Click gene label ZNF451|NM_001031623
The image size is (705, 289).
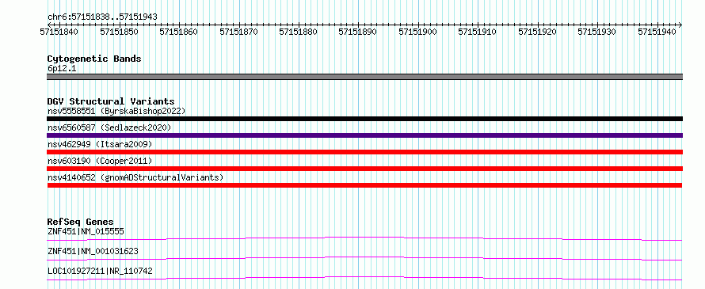coord(93,251)
